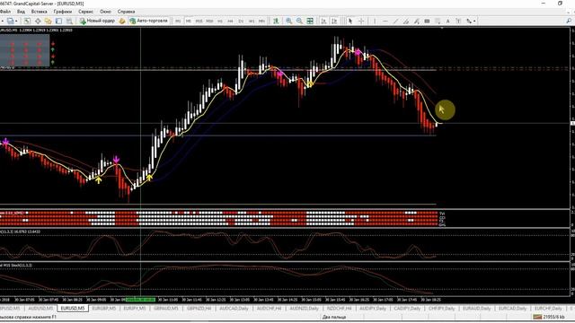
Task: Select the text label T icon
Action: pyautogui.click(x=458, y=21)
